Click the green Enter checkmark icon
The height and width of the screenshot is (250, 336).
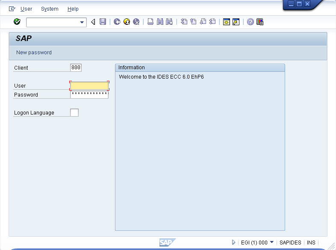point(17,22)
